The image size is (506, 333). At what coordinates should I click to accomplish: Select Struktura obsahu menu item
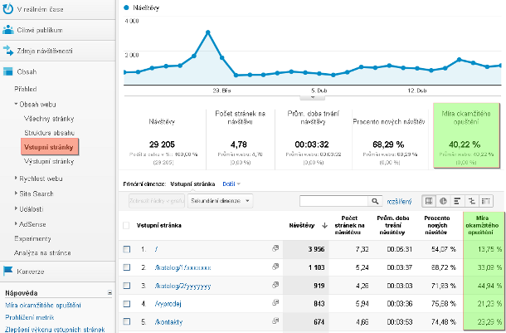pos(50,133)
